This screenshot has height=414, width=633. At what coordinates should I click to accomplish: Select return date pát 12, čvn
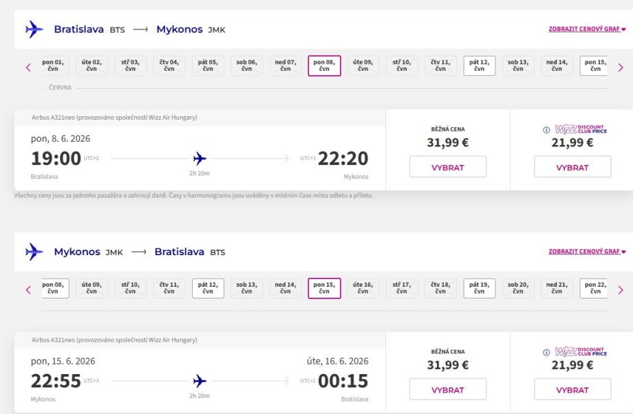click(208, 288)
